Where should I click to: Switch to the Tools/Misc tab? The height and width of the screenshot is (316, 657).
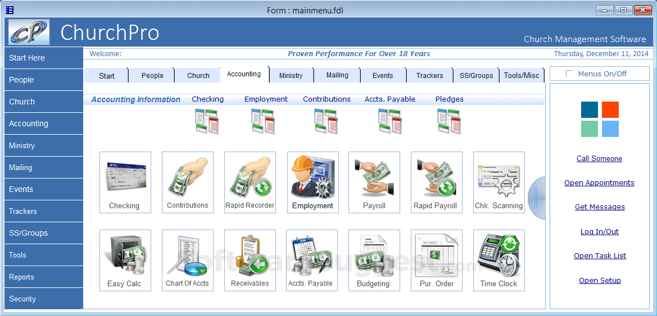pyautogui.click(x=522, y=76)
